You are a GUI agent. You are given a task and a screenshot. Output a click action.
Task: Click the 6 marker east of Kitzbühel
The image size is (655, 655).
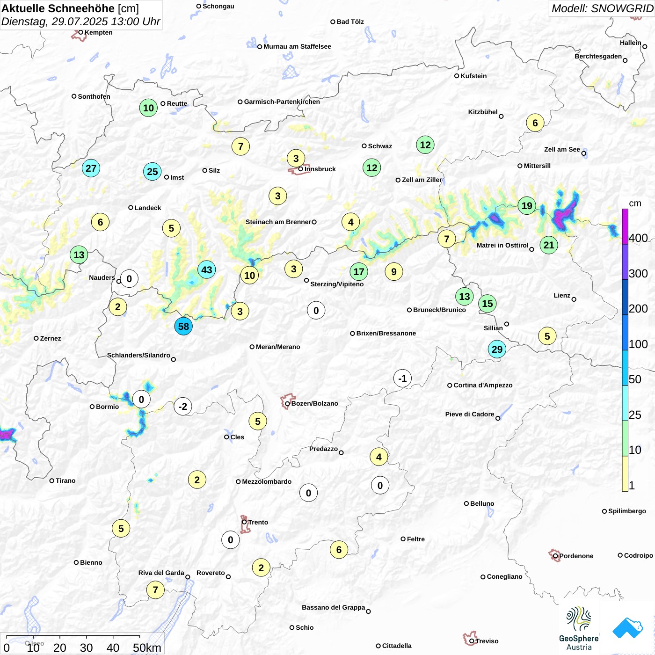pos(535,123)
